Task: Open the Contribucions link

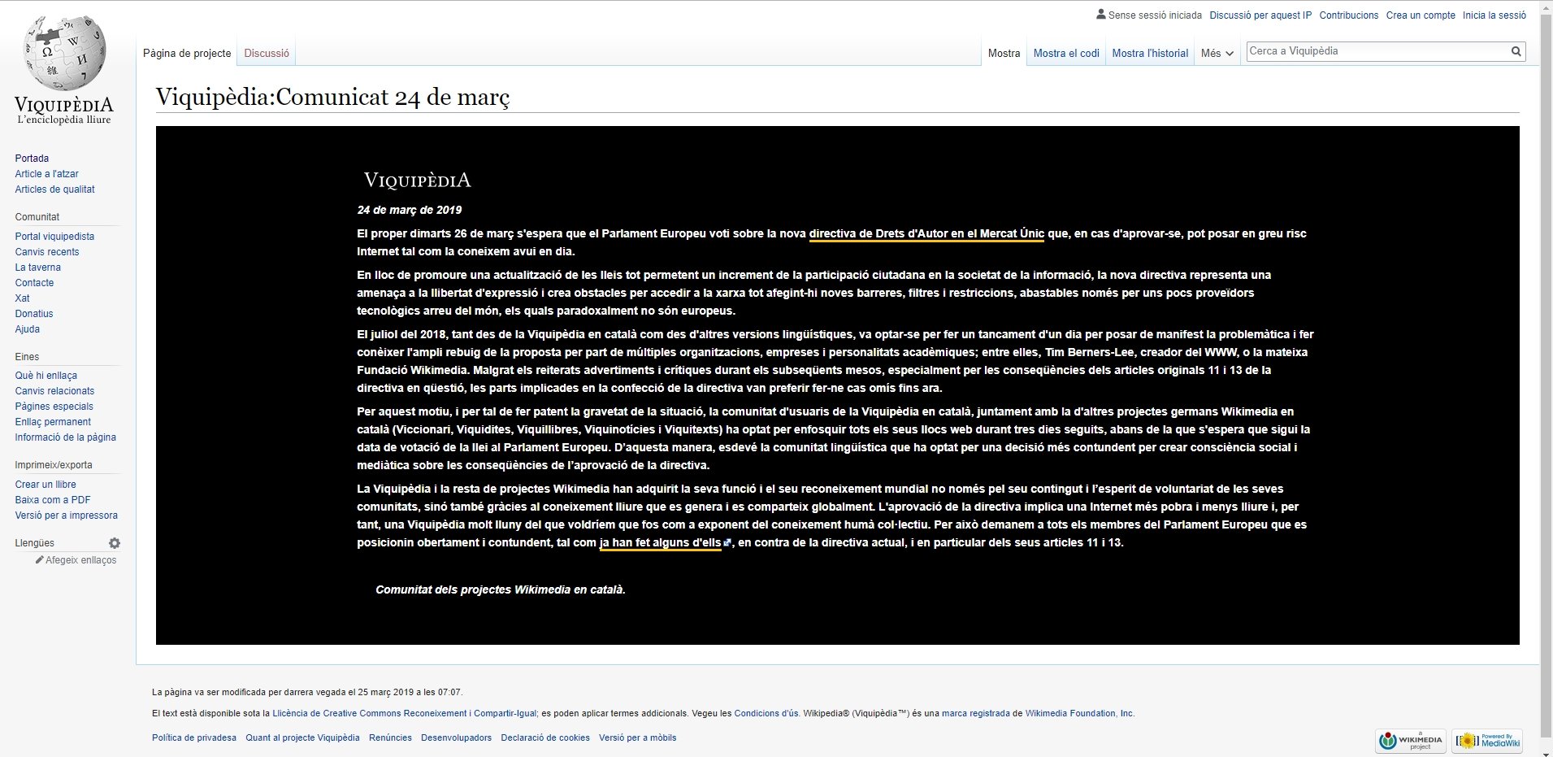Action: (1349, 15)
